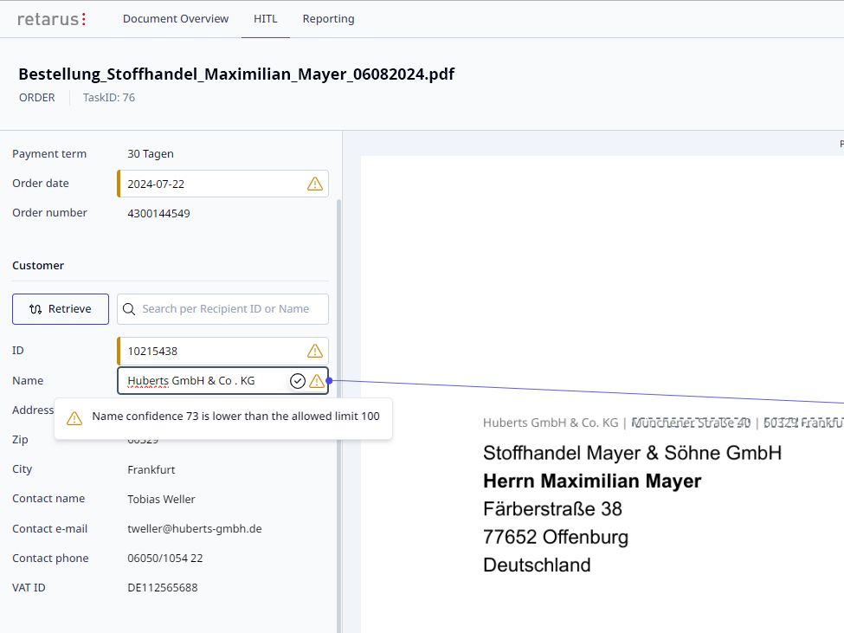844x633 pixels.
Task: Click the TaskID: 76 label
Action: [x=109, y=98]
